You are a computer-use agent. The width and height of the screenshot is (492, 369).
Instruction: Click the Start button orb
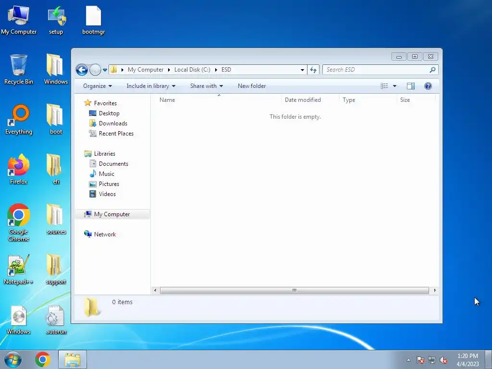(x=13, y=359)
